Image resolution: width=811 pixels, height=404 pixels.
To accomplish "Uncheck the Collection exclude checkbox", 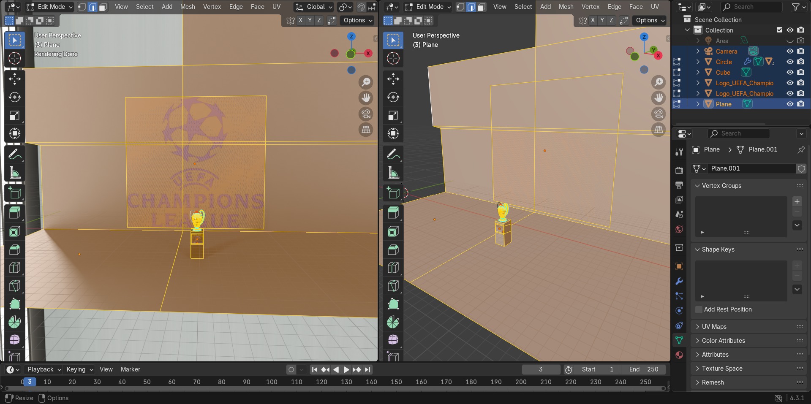I will point(779,30).
